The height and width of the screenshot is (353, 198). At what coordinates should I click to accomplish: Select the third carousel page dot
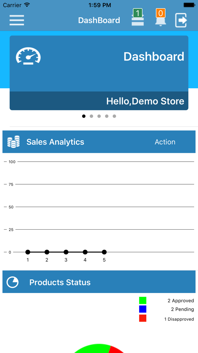point(99,116)
